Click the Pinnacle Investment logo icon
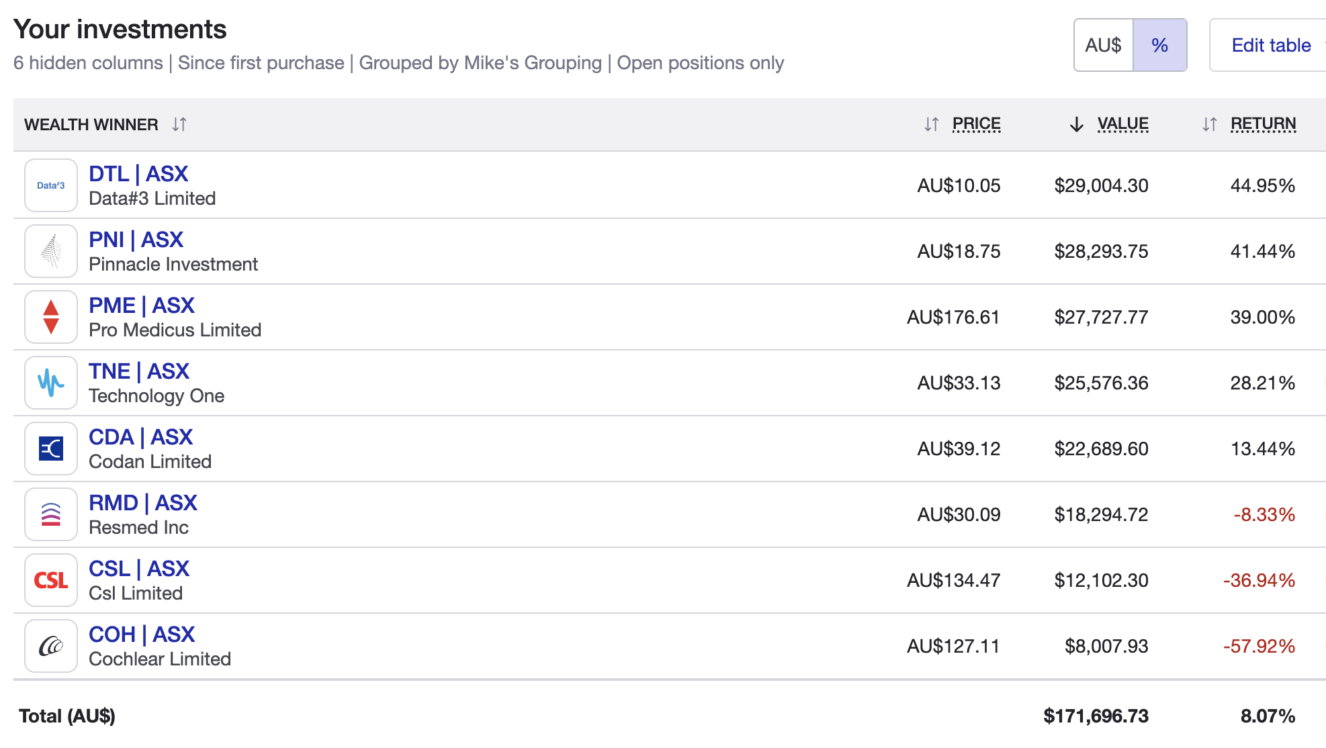Image resolution: width=1326 pixels, height=748 pixels. [x=51, y=251]
